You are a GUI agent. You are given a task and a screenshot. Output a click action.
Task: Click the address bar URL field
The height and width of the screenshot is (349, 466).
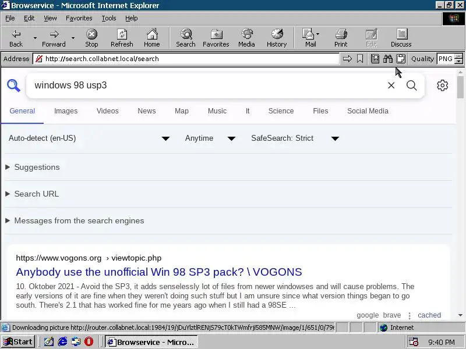coord(186,59)
